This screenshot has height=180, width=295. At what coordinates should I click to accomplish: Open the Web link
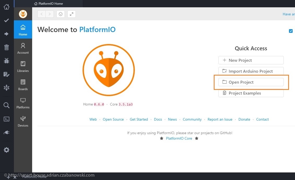click(x=93, y=120)
